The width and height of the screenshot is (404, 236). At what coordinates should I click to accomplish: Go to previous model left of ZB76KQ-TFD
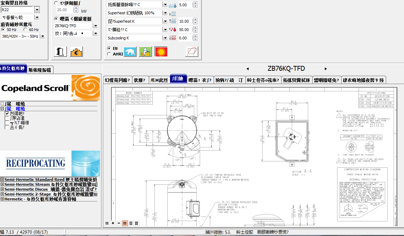pyautogui.click(x=247, y=69)
